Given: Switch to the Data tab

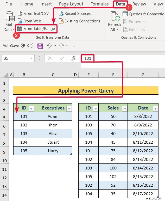Looking at the screenshot, I should coord(120,4).
